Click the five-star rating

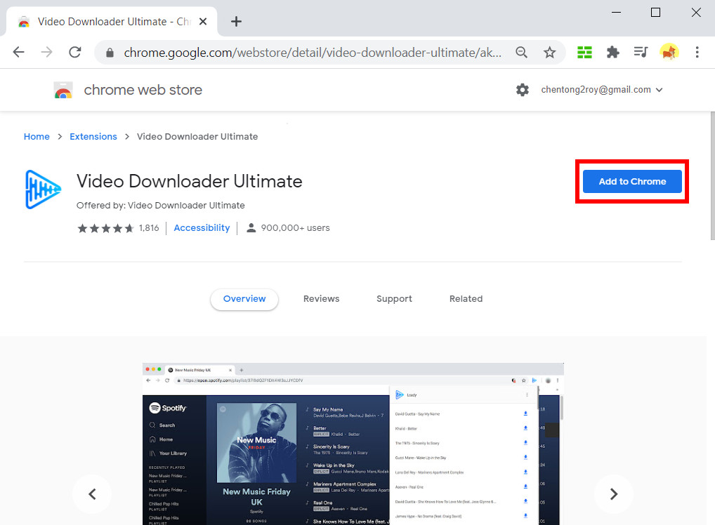(106, 228)
